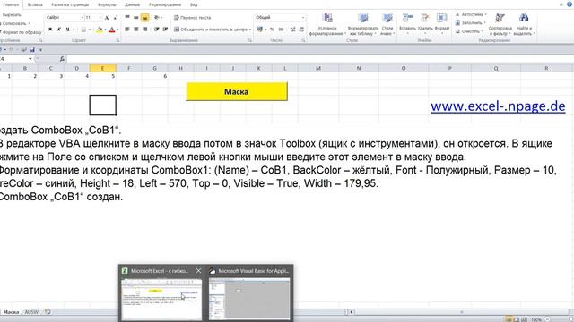The image size is (574, 322).
Task: Click the yellow Маска button
Action: [237, 91]
